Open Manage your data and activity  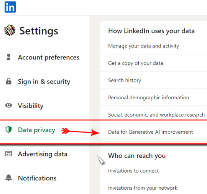154,46
